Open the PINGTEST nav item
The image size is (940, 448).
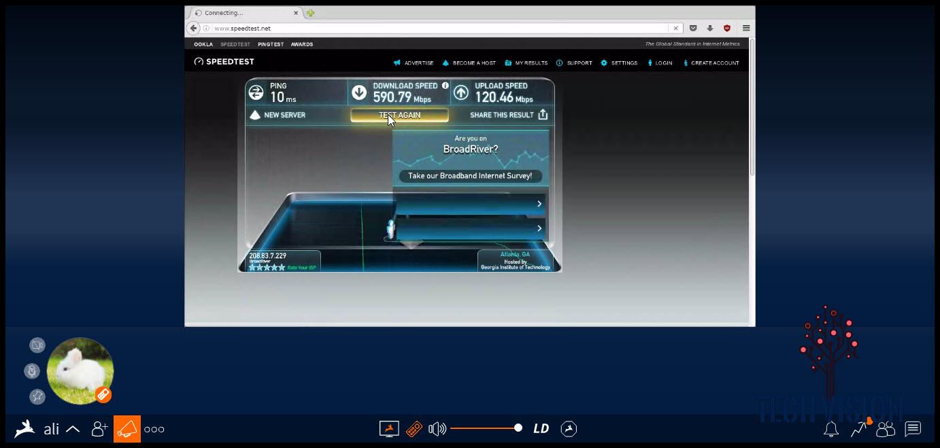(x=271, y=44)
